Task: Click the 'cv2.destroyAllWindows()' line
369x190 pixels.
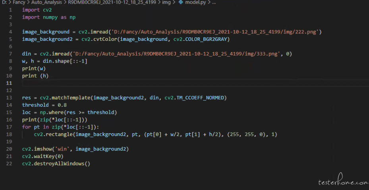Action: (56, 163)
